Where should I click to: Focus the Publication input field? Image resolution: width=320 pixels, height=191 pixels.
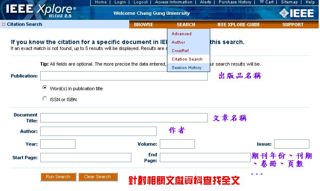tap(124, 76)
